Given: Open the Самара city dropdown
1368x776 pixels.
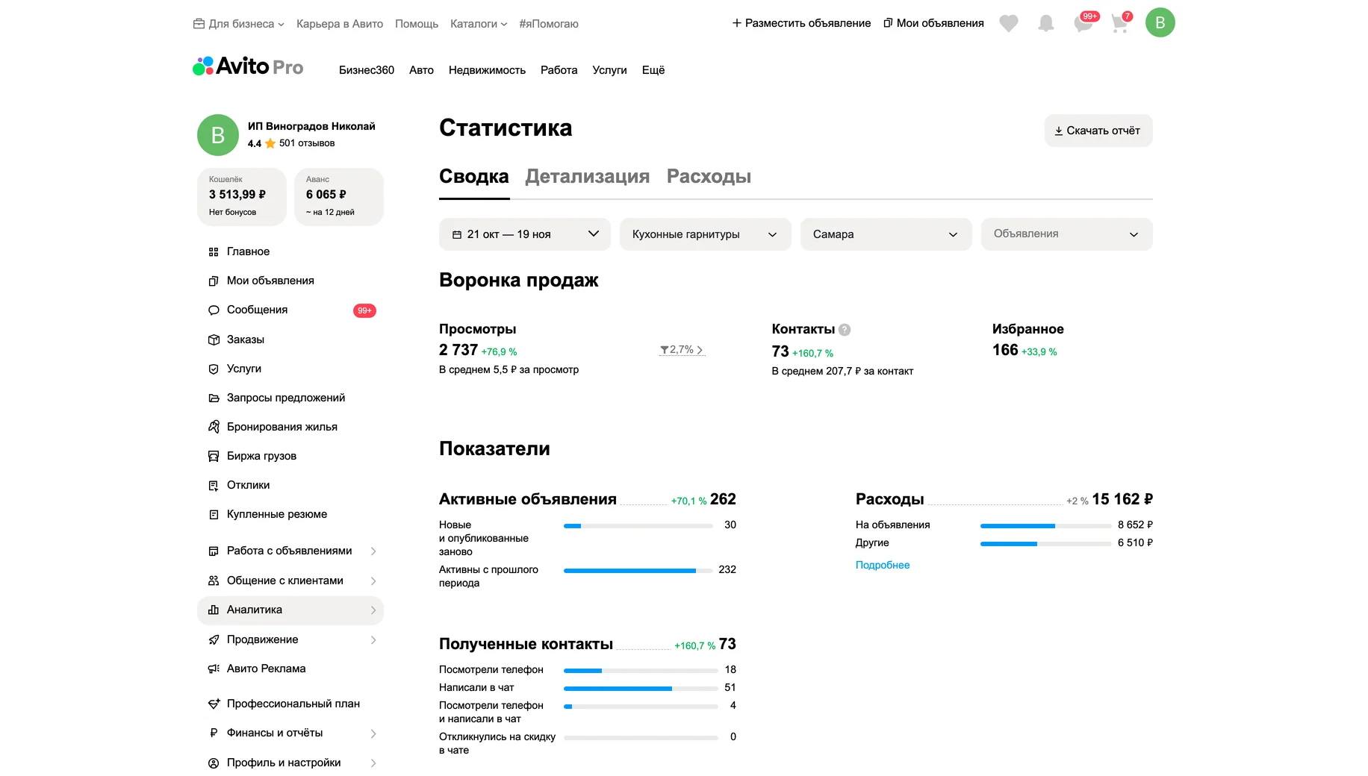Looking at the screenshot, I should (x=886, y=234).
